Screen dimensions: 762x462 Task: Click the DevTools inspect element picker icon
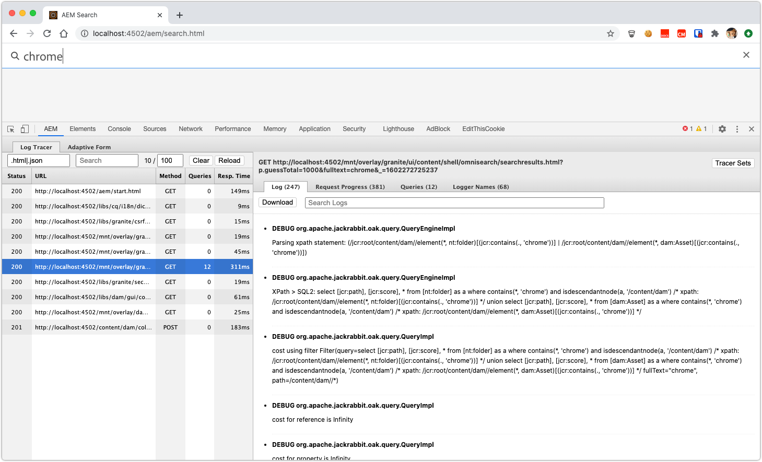pos(10,129)
